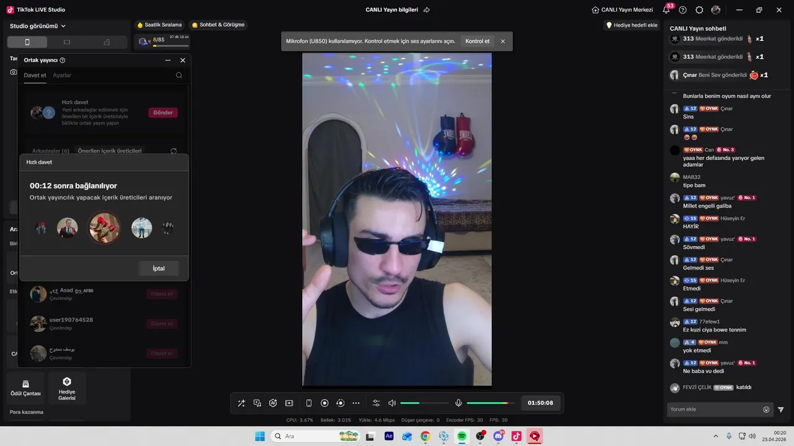Expand the Studio görünümü dropdown
This screenshot has height=446, width=794.
click(38, 26)
